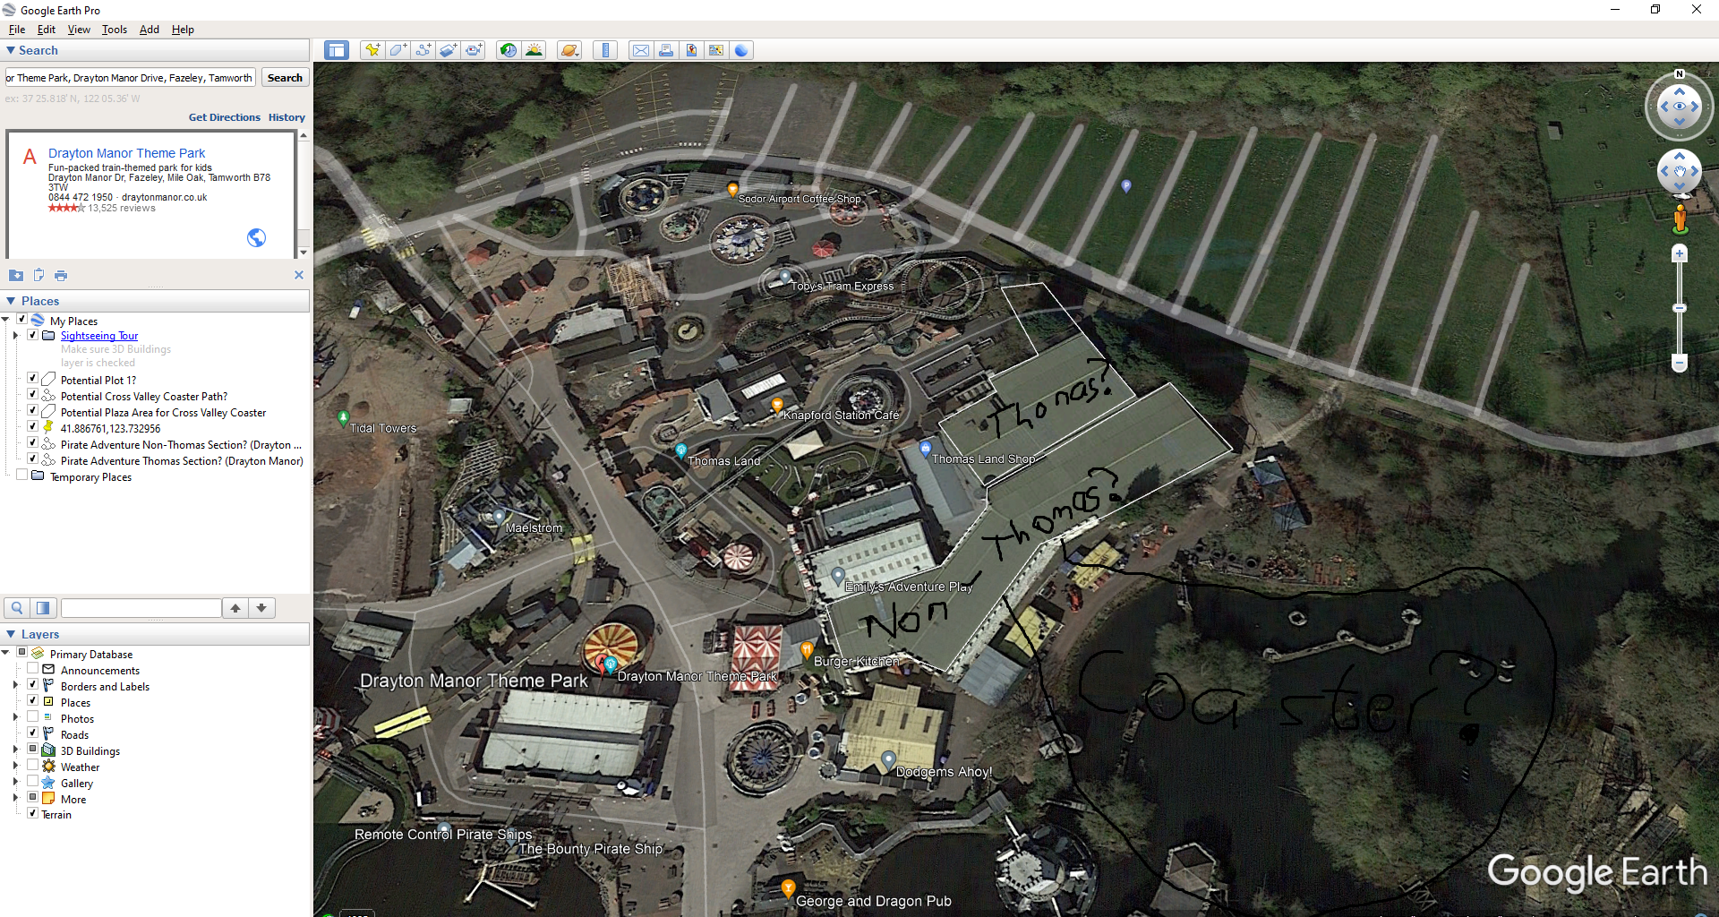Copy search results to clipboard icon
The width and height of the screenshot is (1719, 917).
pyautogui.click(x=38, y=275)
